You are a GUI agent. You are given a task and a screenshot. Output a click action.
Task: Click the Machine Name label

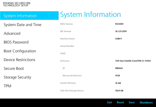coord(68,39)
